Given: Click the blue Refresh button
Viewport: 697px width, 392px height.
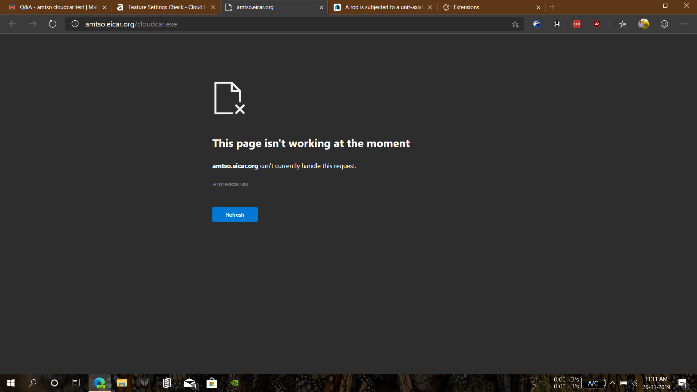Looking at the screenshot, I should (235, 215).
